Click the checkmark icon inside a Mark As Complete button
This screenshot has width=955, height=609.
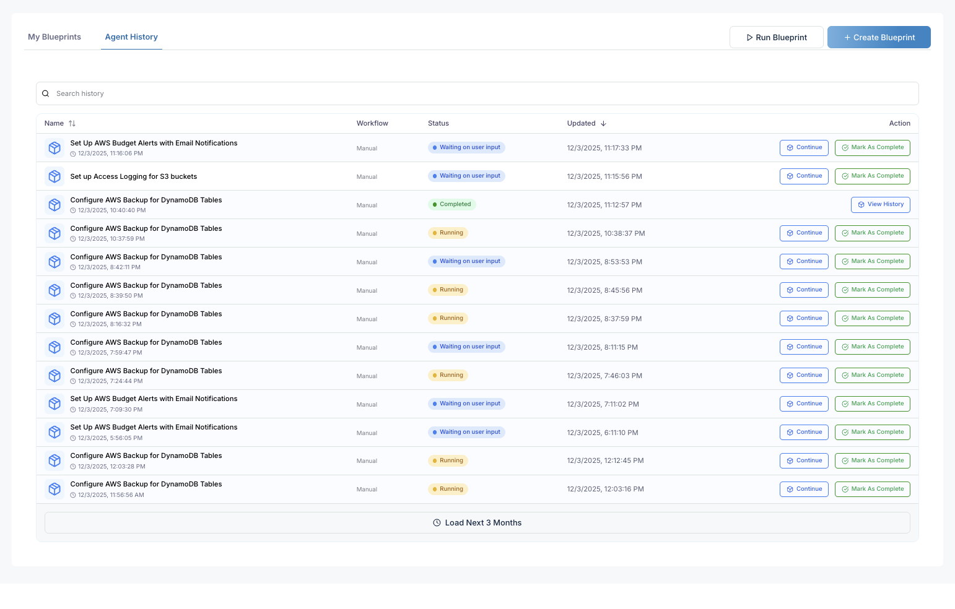(x=845, y=147)
